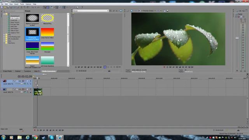Create a new project from toolbar
This screenshot has width=249, height=140.
tap(2, 7)
